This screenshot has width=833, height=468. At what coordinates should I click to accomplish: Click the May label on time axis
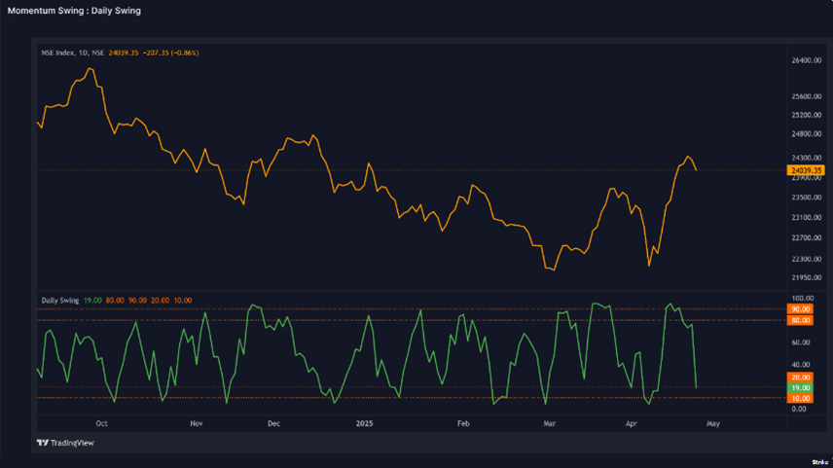712,424
